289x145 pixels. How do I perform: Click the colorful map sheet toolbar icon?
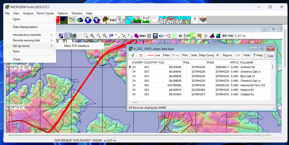pyautogui.click(x=72, y=20)
